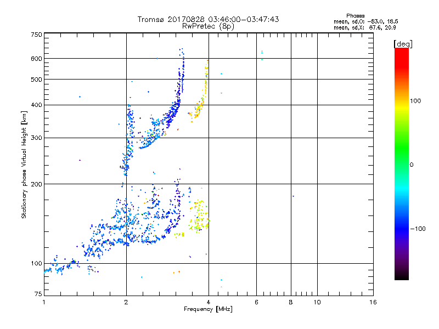Screen dimensions: 439x329
Task: Select the 'Phases' header text
Action: [x=355, y=16]
